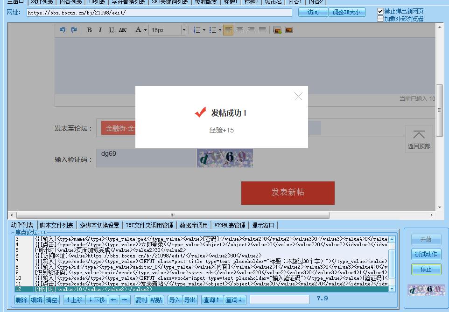
Task: Insert an unordered bullet list
Action: [x=213, y=30]
